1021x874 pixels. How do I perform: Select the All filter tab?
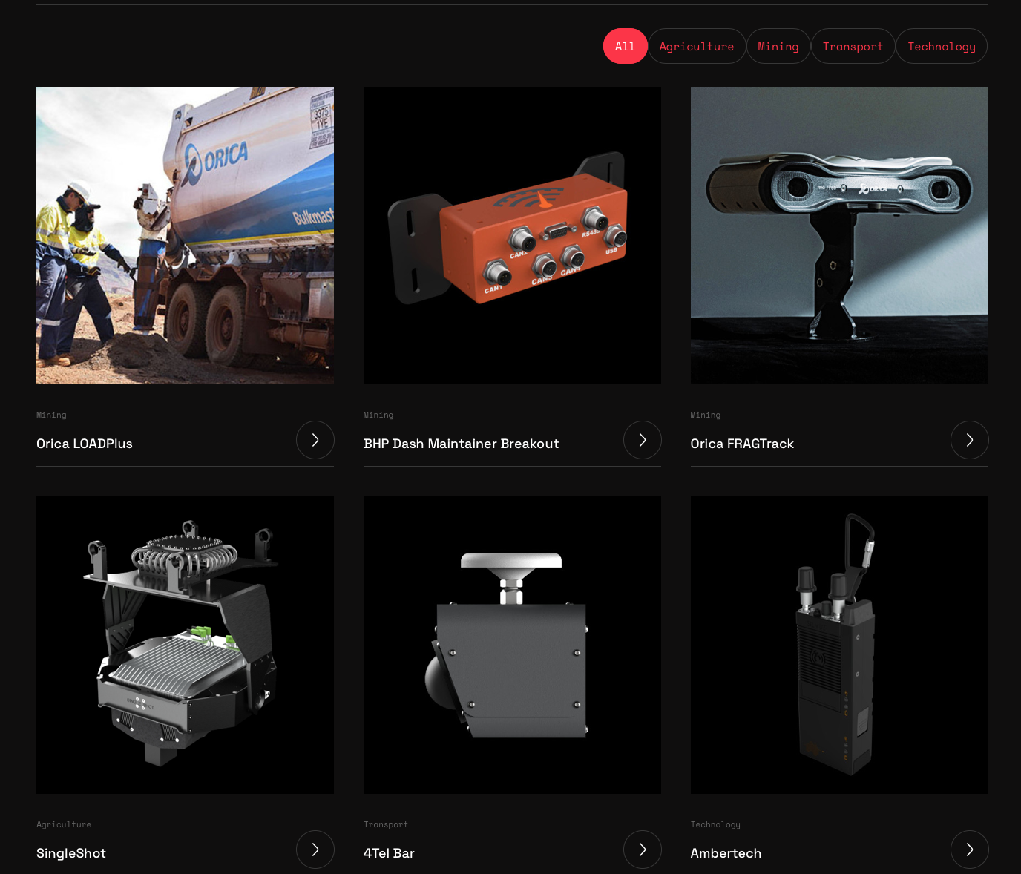625,46
